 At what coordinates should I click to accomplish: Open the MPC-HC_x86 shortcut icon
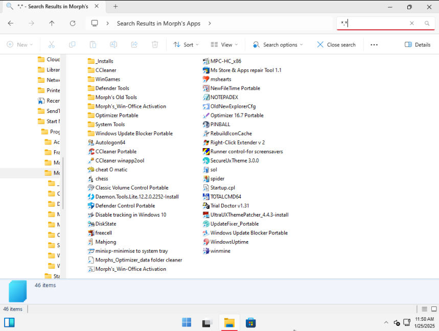206,61
